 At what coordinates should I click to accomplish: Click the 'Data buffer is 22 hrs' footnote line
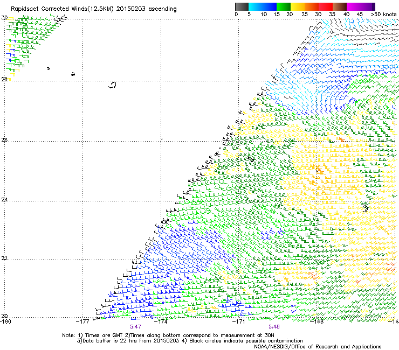pyautogui.click(x=190, y=341)
